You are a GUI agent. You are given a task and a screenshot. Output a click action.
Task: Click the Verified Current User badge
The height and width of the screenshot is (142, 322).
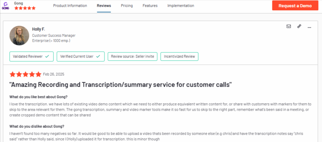point(81,56)
